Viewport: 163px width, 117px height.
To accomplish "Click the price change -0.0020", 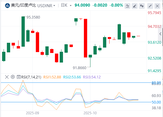I will click(100, 5).
